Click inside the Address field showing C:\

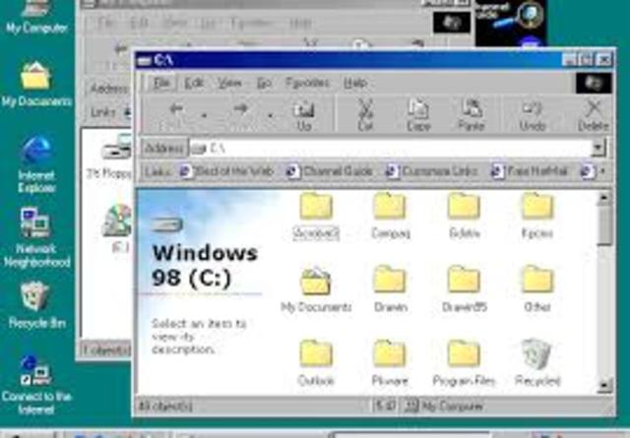390,149
